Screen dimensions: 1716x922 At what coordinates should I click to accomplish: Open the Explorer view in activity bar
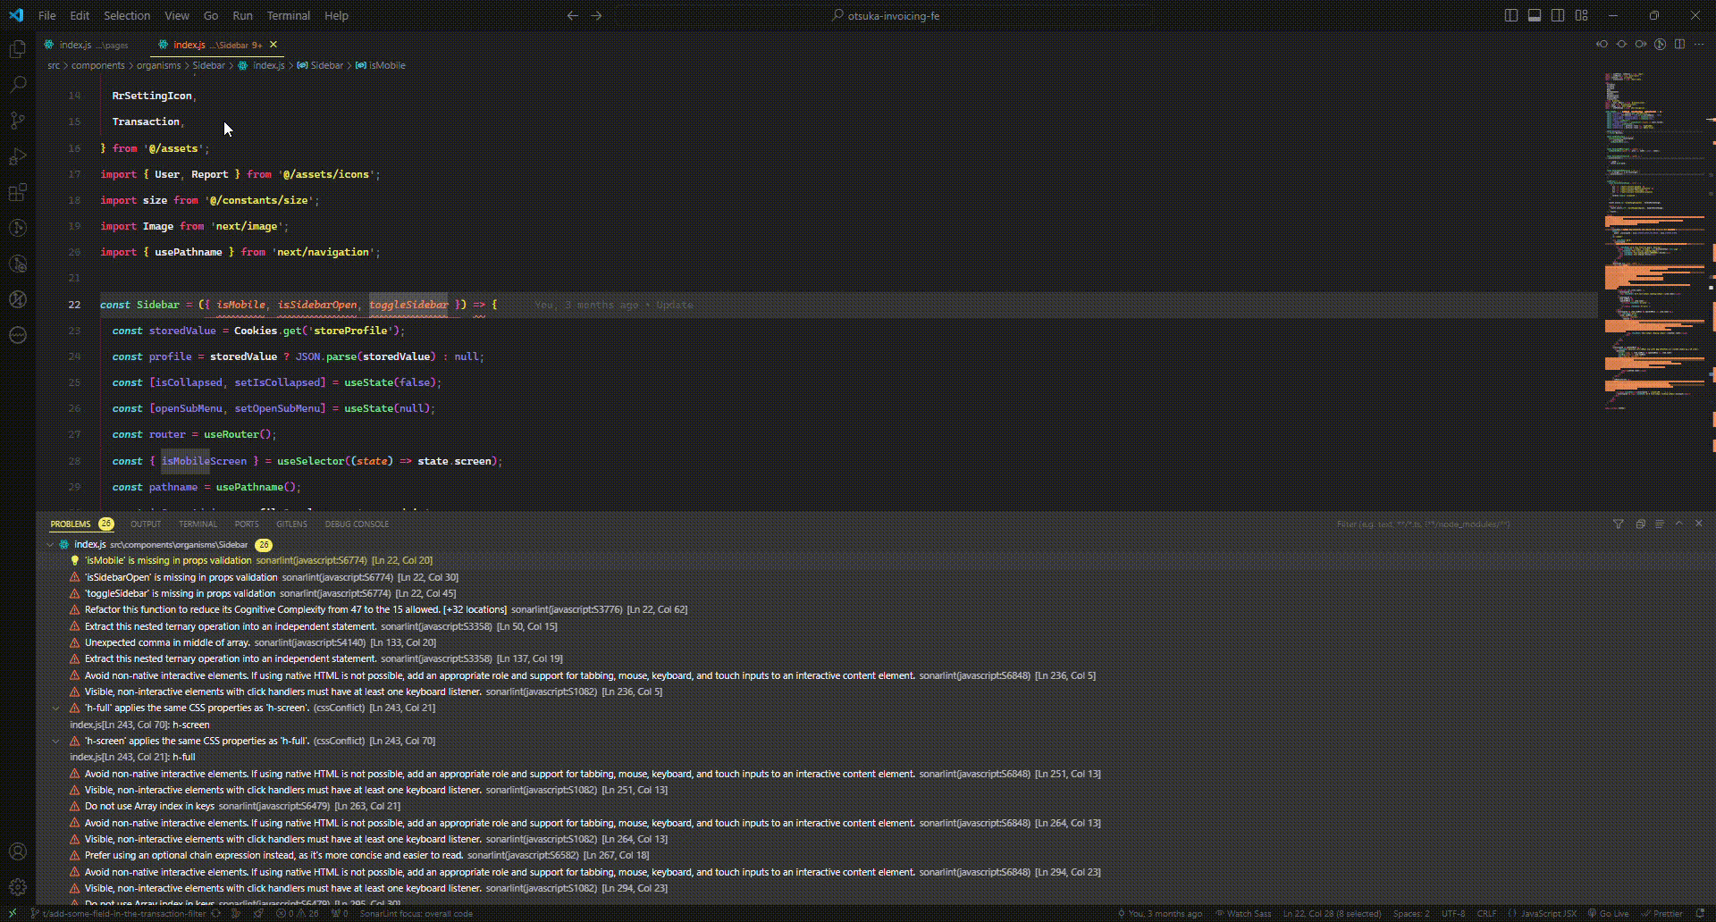pyautogui.click(x=17, y=49)
